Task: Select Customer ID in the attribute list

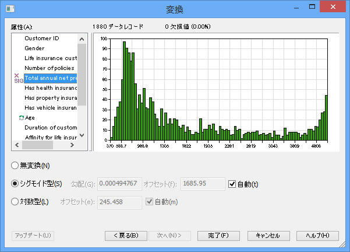Action: [x=42, y=38]
